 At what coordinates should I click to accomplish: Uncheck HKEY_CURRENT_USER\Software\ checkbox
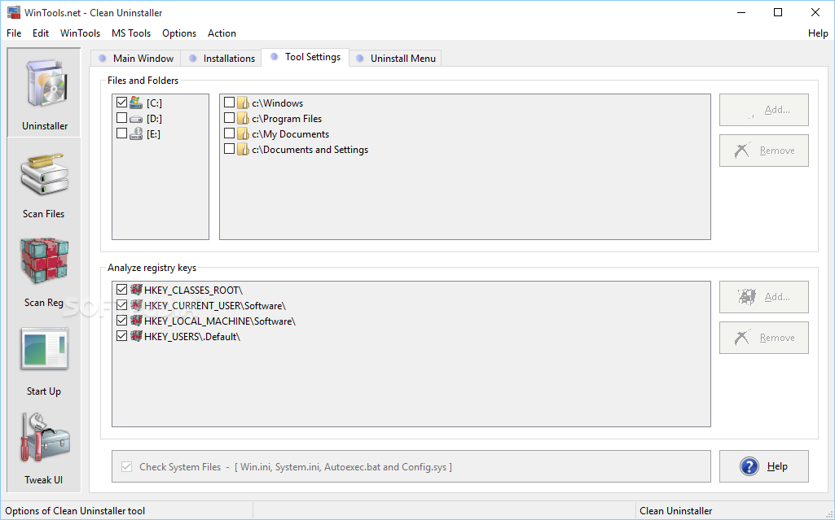coord(122,304)
